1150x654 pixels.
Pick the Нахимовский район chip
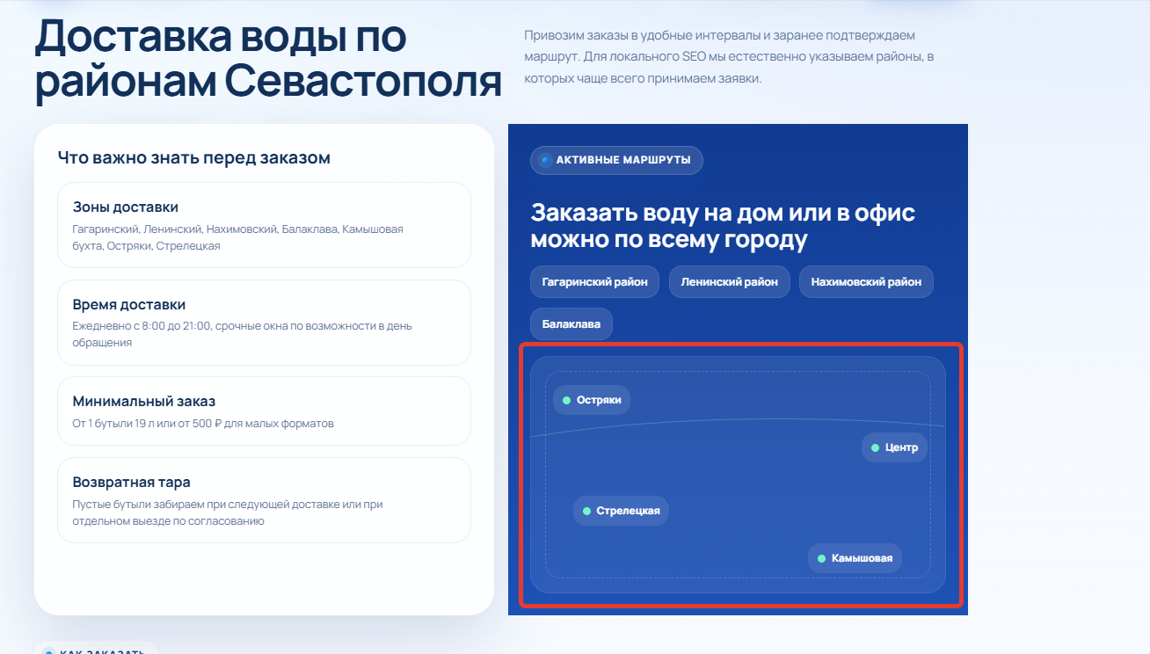pyautogui.click(x=866, y=282)
